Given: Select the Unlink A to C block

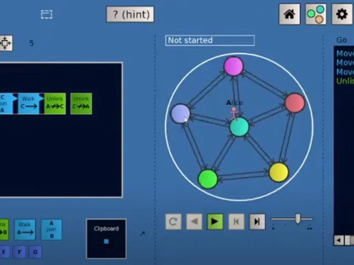Looking at the screenshot, I should click(x=55, y=103).
